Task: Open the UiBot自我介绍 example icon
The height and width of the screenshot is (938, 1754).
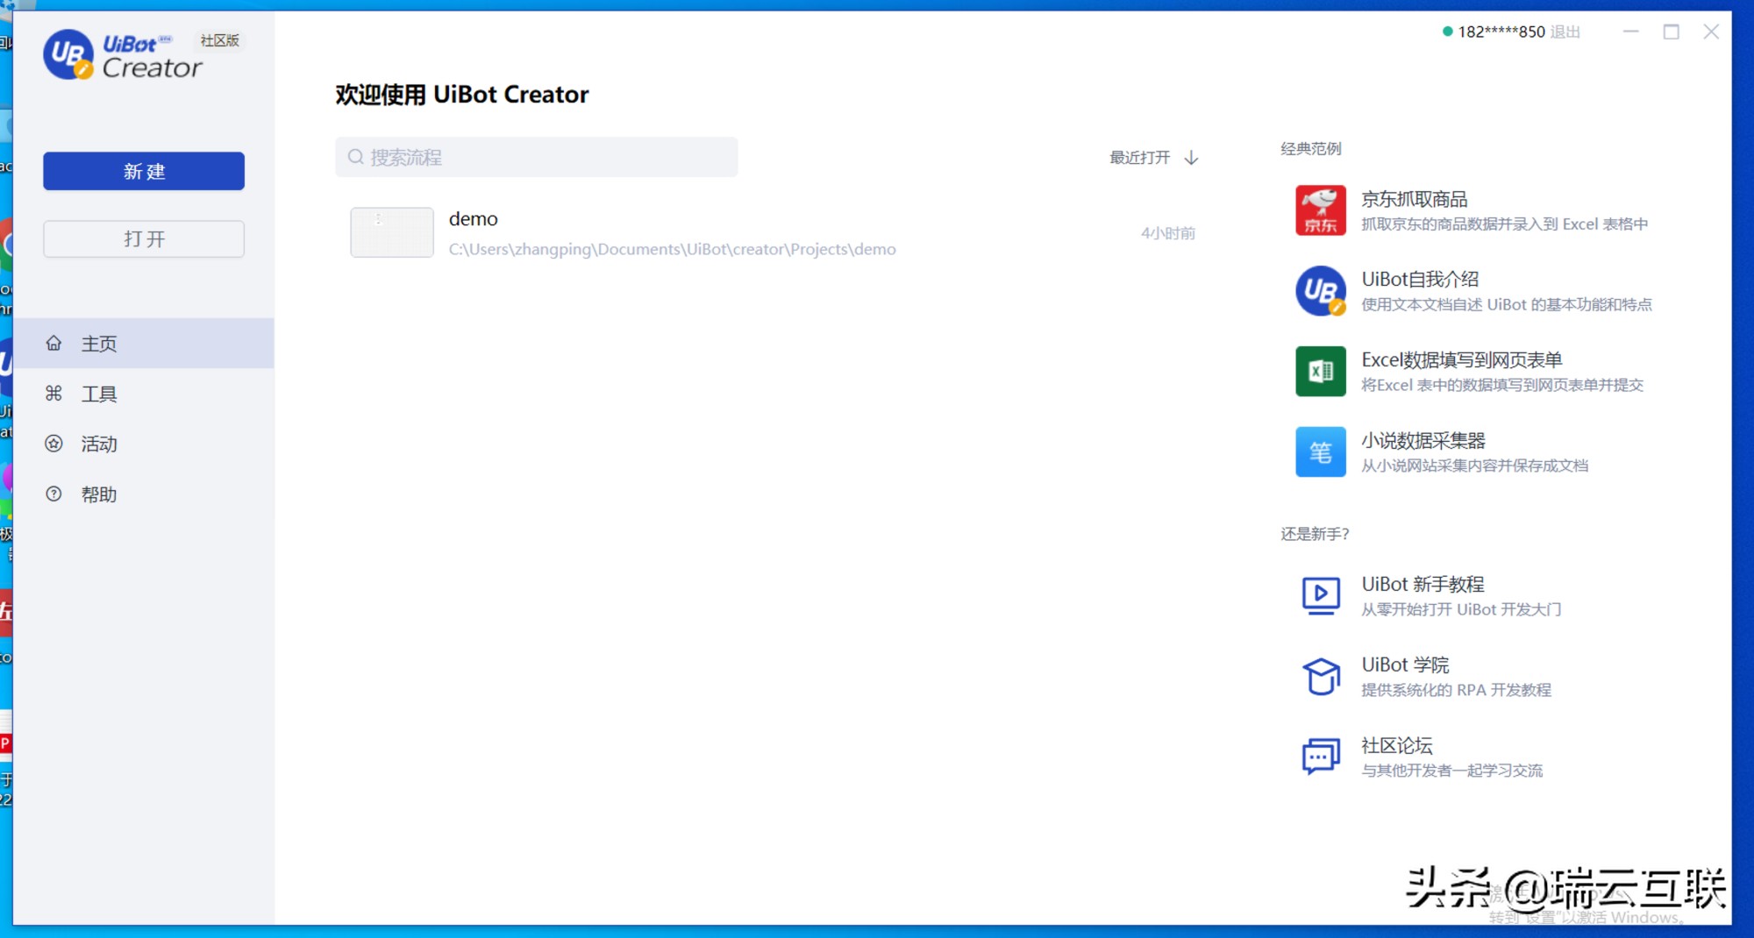Action: [1321, 291]
